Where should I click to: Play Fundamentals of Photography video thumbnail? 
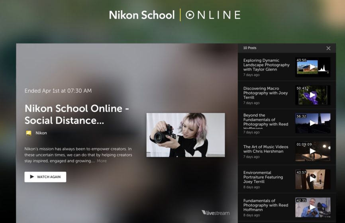[x=312, y=207]
